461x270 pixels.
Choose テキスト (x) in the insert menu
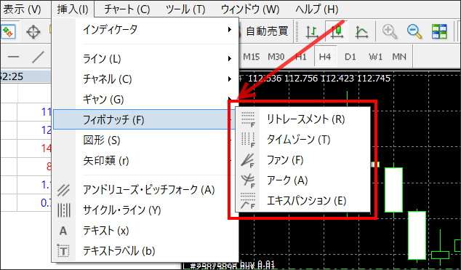coord(145,231)
